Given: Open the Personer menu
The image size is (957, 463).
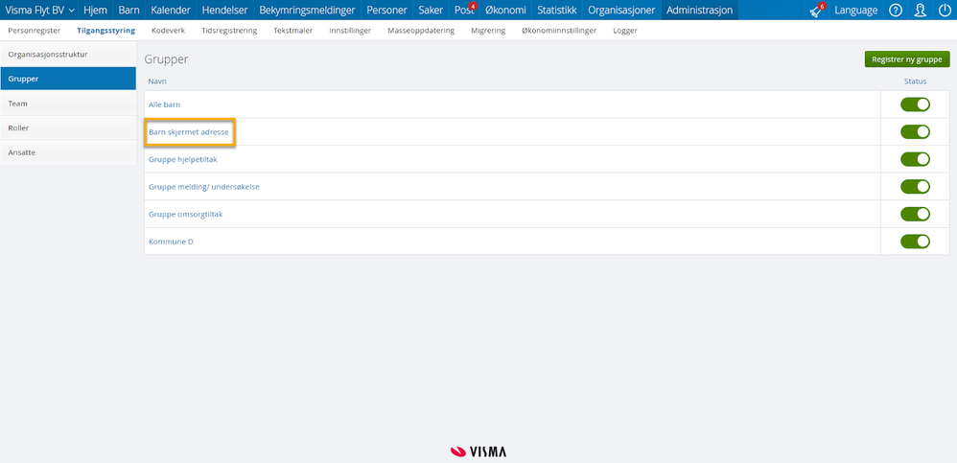Looking at the screenshot, I should tap(387, 11).
